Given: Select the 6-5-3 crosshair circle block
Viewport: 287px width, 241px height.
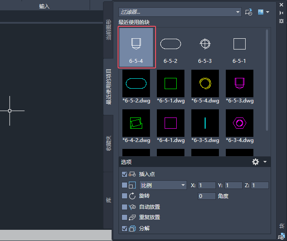Looking at the screenshot, I should pyautogui.click(x=205, y=47).
